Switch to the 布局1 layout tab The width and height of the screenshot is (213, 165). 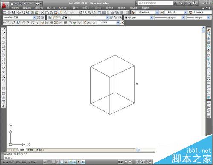pos(30,150)
